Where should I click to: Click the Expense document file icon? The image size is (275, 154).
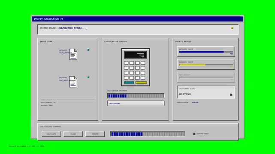(x=73, y=82)
